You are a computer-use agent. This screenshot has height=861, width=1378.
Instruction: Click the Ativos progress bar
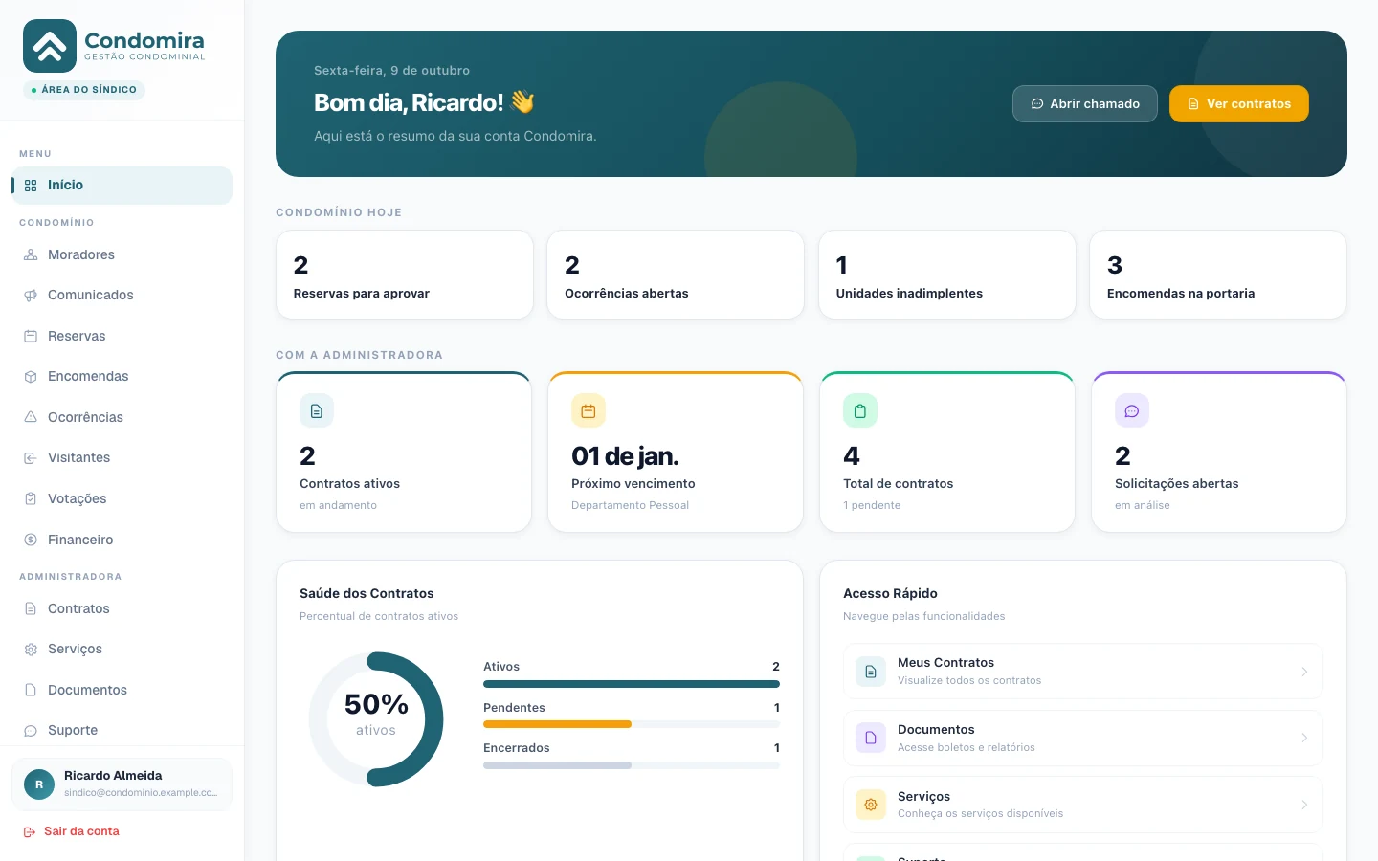632,684
